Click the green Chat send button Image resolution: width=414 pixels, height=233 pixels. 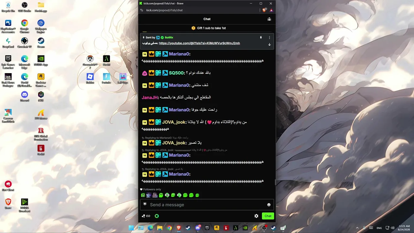tap(268, 216)
